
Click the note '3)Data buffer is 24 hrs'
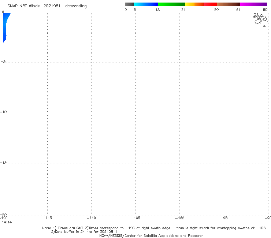point(84,232)
